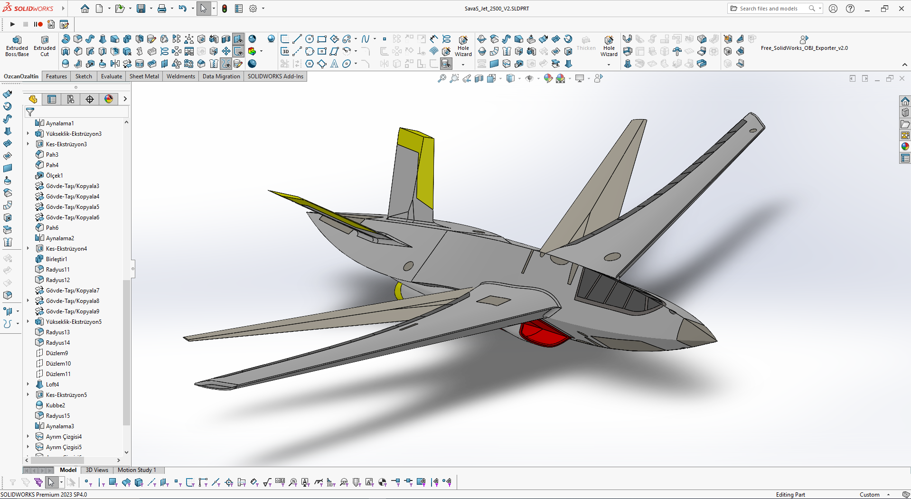This screenshot has width=911, height=499.
Task: Switch to the SOLIDWORKS Add-Ins tab
Action: pyautogui.click(x=275, y=76)
